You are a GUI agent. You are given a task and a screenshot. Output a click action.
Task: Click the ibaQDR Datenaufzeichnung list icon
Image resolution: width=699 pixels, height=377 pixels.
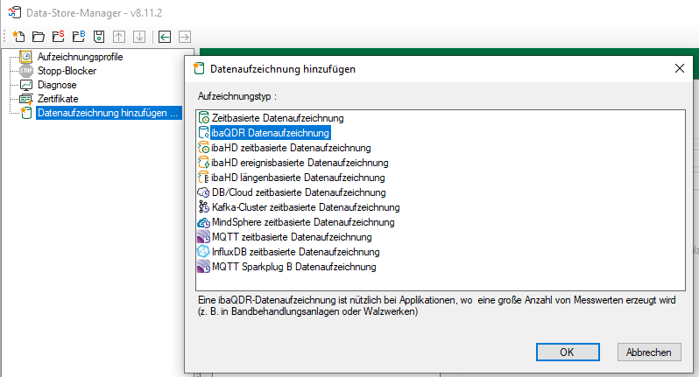point(204,133)
